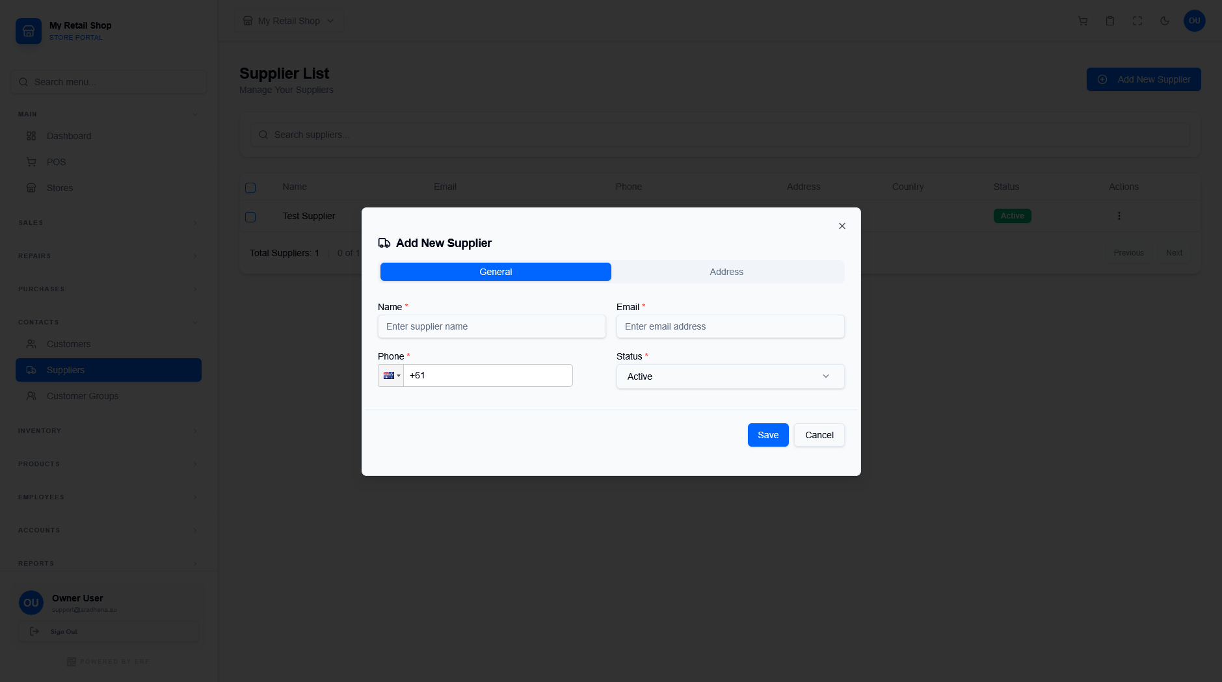1222x682 pixels.
Task: Open the phone country flag selector
Action: [x=390, y=375]
